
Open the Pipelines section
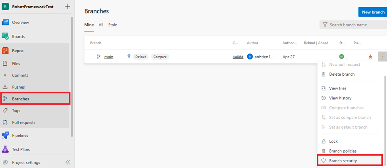click(x=20, y=135)
